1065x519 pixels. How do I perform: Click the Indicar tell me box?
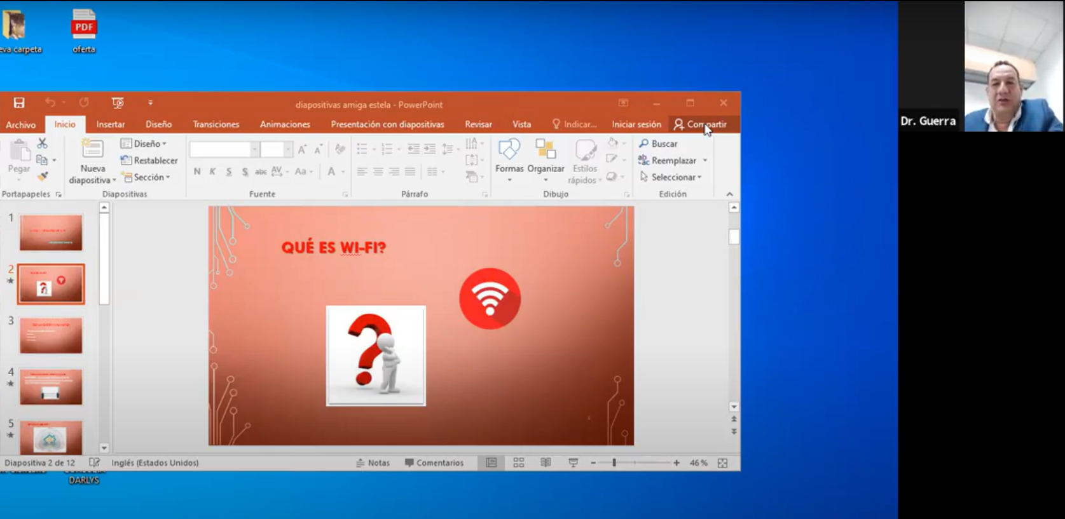(574, 125)
